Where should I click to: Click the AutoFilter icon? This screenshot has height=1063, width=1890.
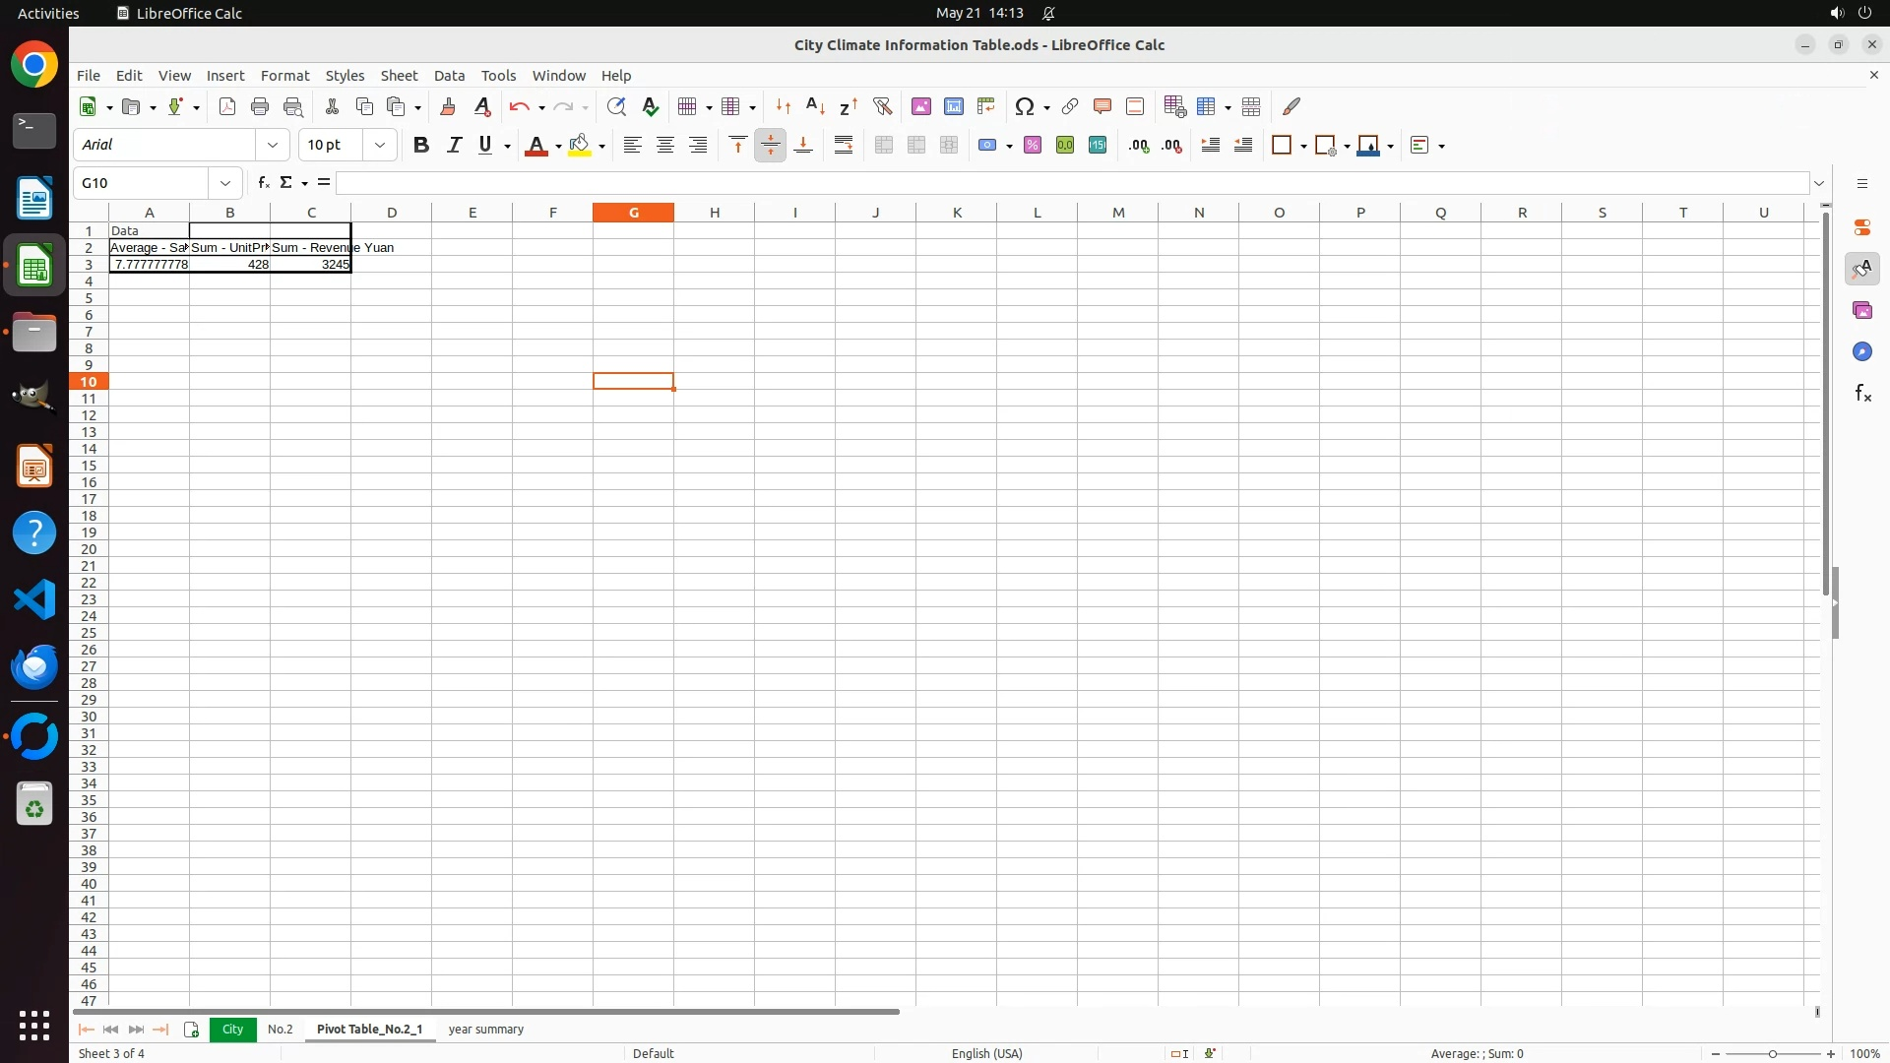882,106
